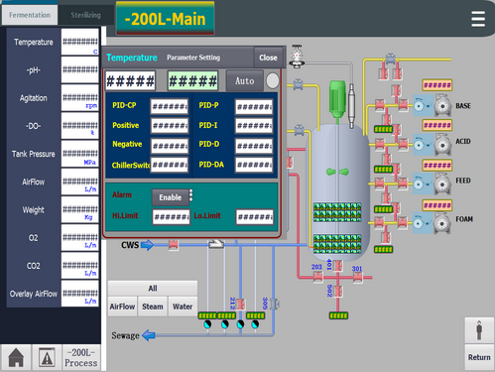This screenshot has width=495, height=372.
Task: Click the white process value field in dialog
Action: (130, 80)
